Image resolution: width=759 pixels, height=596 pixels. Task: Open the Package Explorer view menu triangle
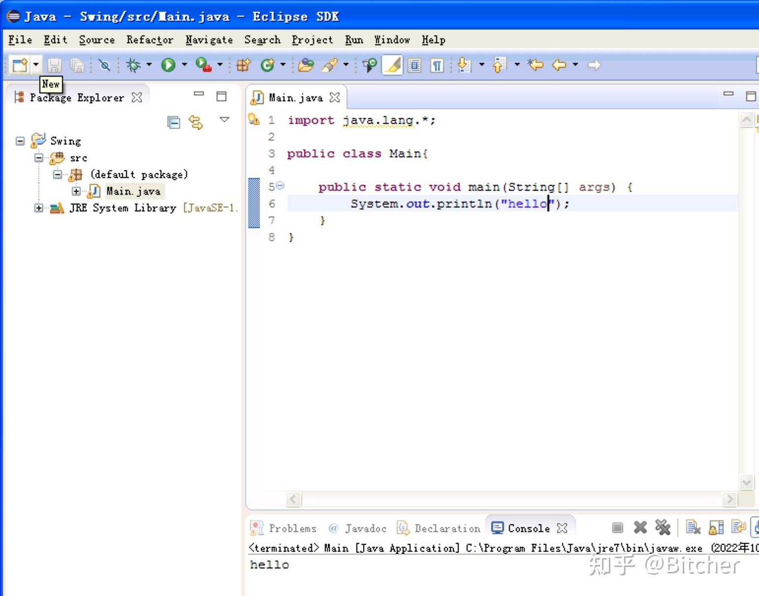pos(224,119)
